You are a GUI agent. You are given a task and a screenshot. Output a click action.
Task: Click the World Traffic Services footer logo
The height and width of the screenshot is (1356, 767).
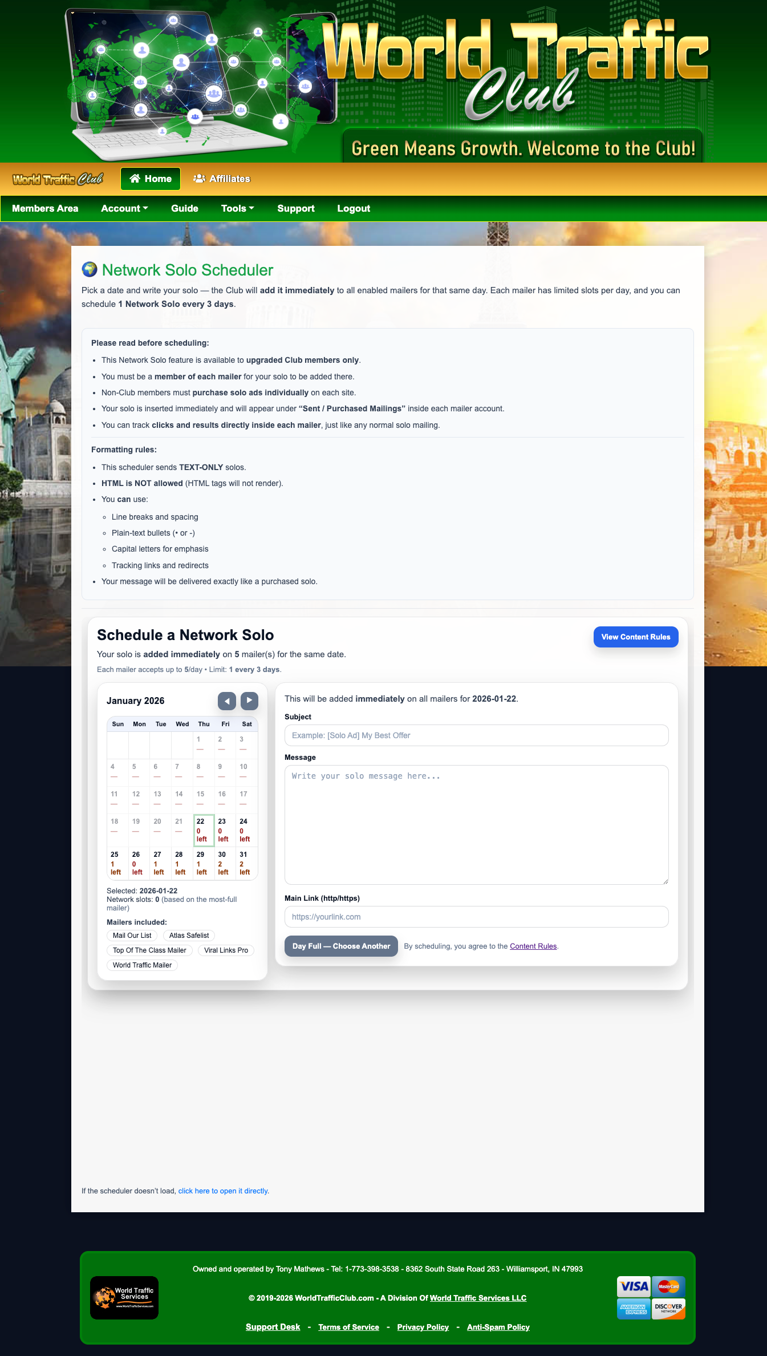coord(124,1297)
